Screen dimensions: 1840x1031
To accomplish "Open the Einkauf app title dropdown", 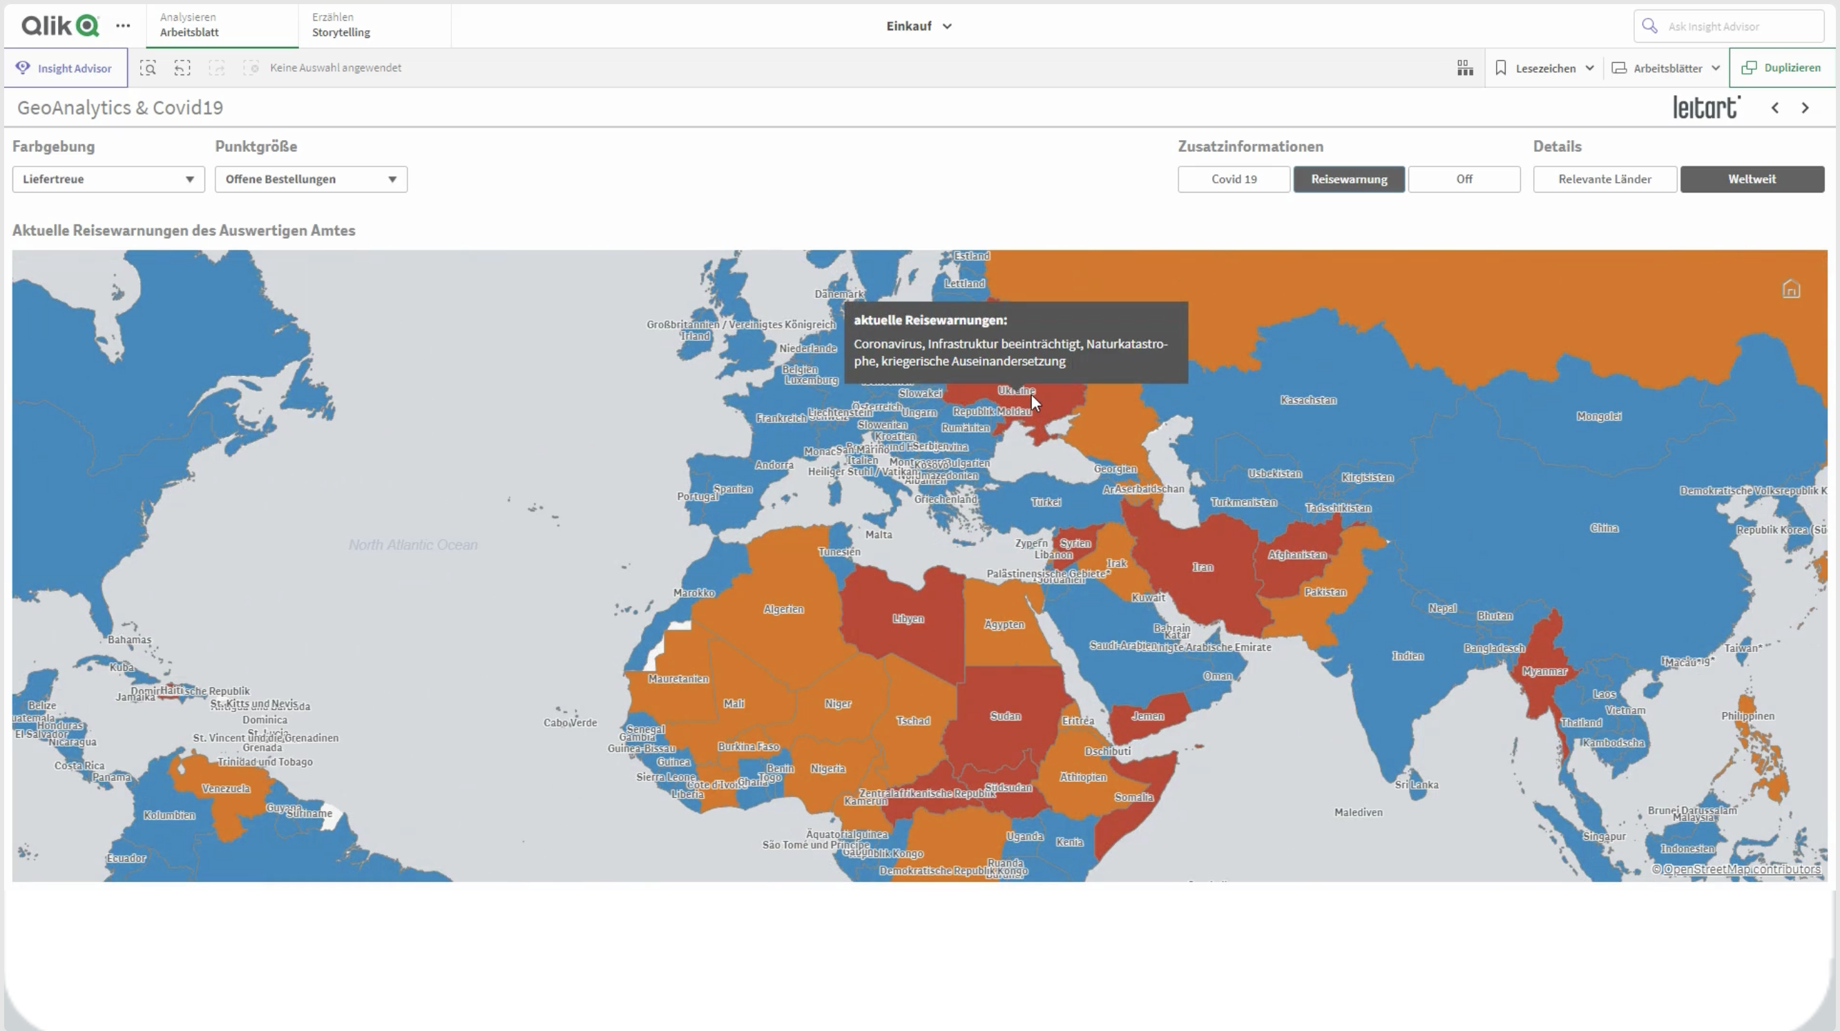I will (919, 26).
